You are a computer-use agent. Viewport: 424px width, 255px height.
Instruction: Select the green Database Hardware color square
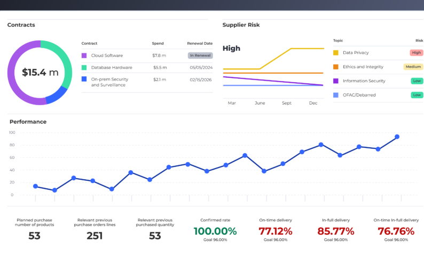pyautogui.click(x=84, y=68)
